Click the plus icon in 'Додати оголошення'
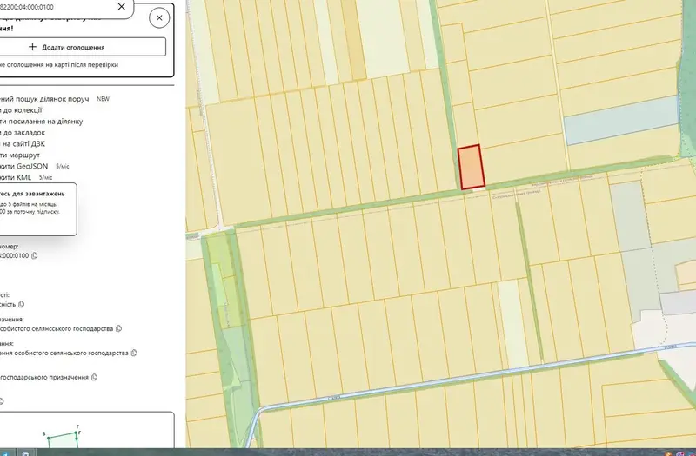Viewport: 696px width, 456px height. (x=32, y=47)
